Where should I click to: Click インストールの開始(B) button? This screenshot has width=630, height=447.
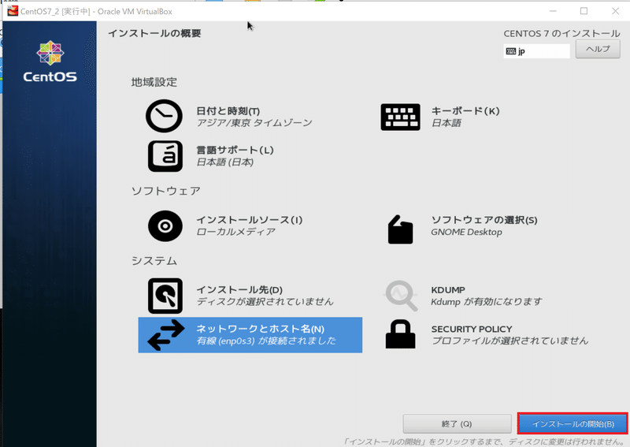(x=573, y=423)
